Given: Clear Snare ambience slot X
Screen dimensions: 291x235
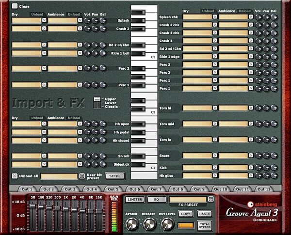Looking at the screenshot, I should [x=251, y=156].
